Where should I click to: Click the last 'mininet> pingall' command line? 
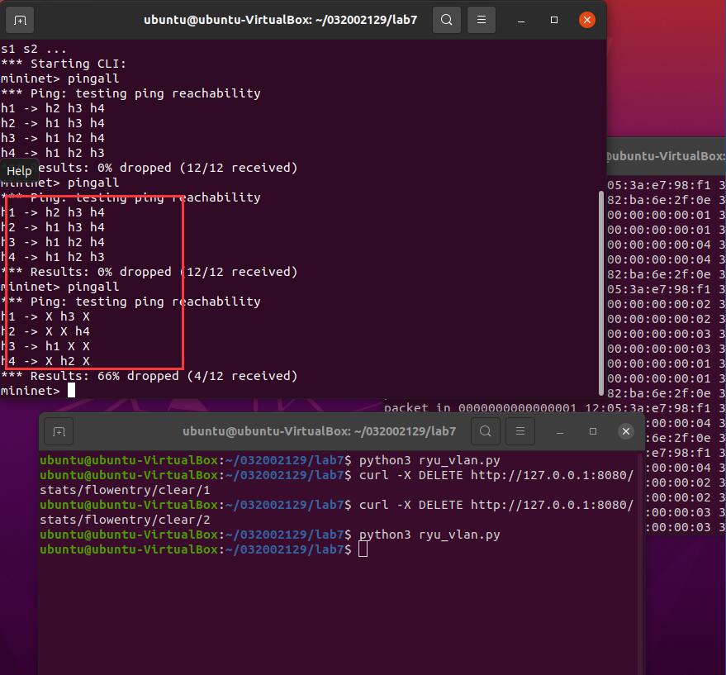[x=59, y=287]
